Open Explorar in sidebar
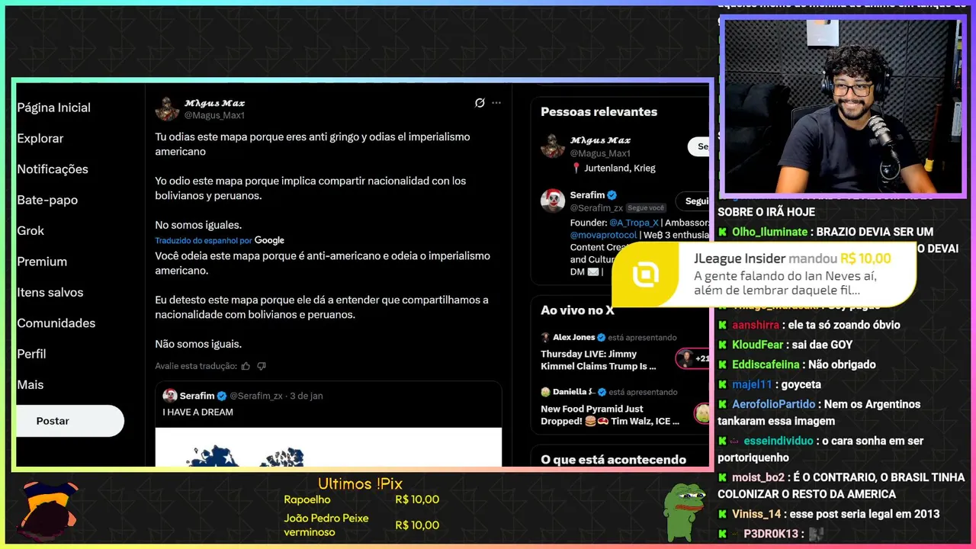This screenshot has height=549, width=976. 40,139
